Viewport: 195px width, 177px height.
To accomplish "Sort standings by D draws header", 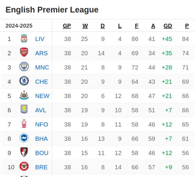I will coord(102,26).
